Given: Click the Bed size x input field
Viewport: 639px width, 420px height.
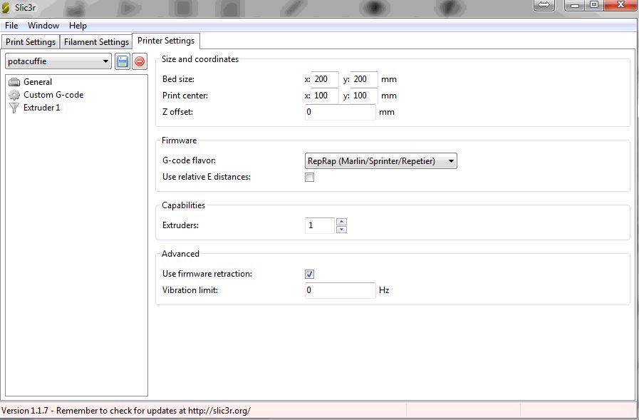Looking at the screenshot, I should coord(324,79).
